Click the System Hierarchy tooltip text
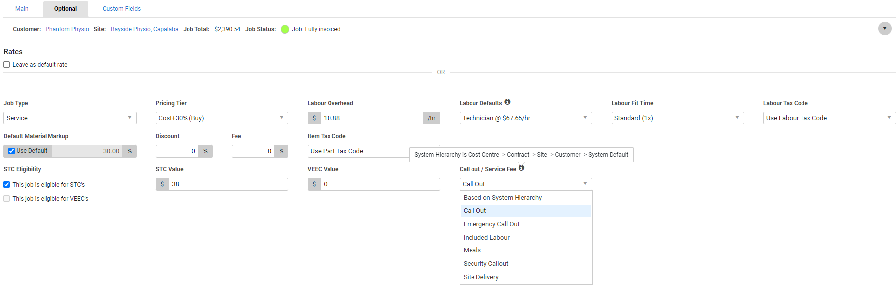The width and height of the screenshot is (896, 288). [x=521, y=155]
